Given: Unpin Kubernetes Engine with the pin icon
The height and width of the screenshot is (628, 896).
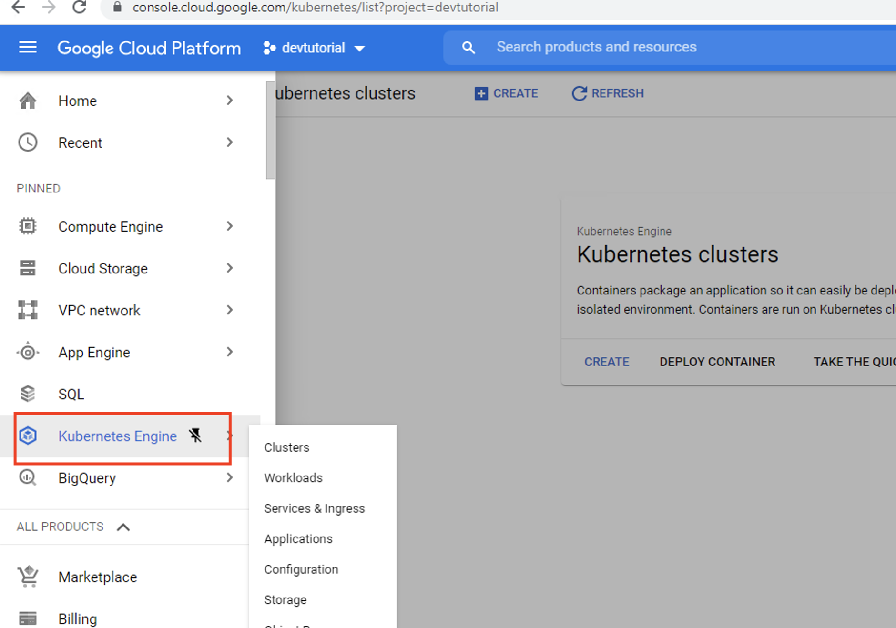Looking at the screenshot, I should (195, 435).
